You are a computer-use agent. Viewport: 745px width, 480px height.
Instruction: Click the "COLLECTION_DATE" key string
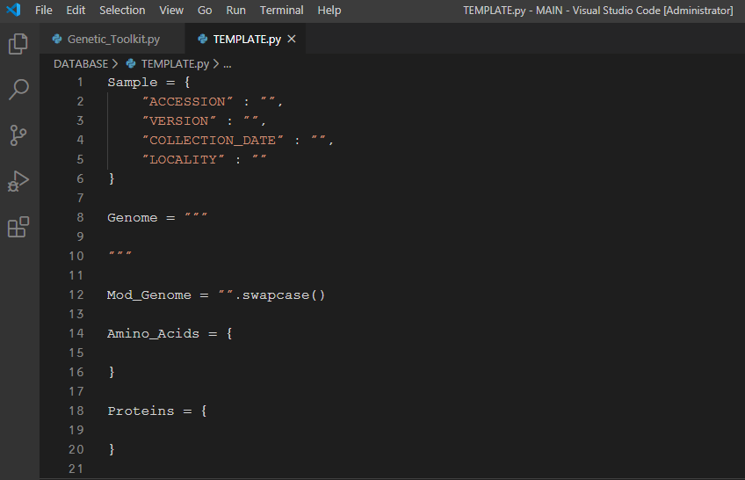click(213, 141)
